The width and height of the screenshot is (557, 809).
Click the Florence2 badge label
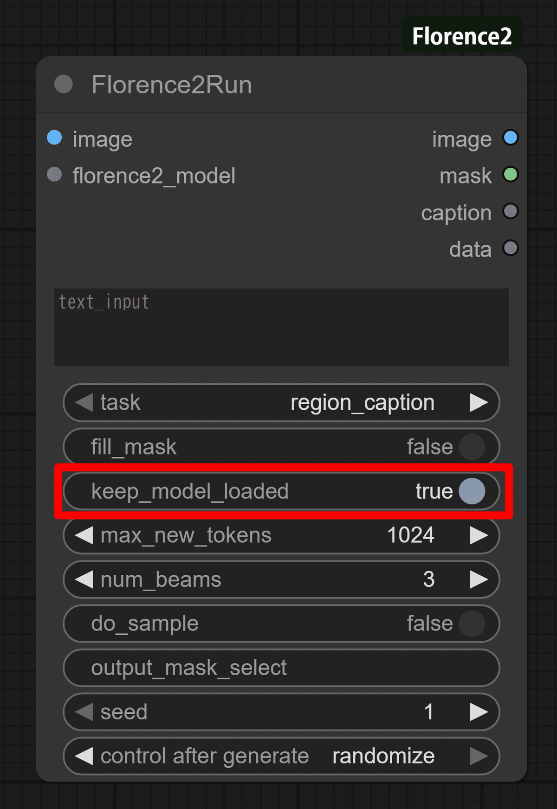pyautogui.click(x=462, y=36)
